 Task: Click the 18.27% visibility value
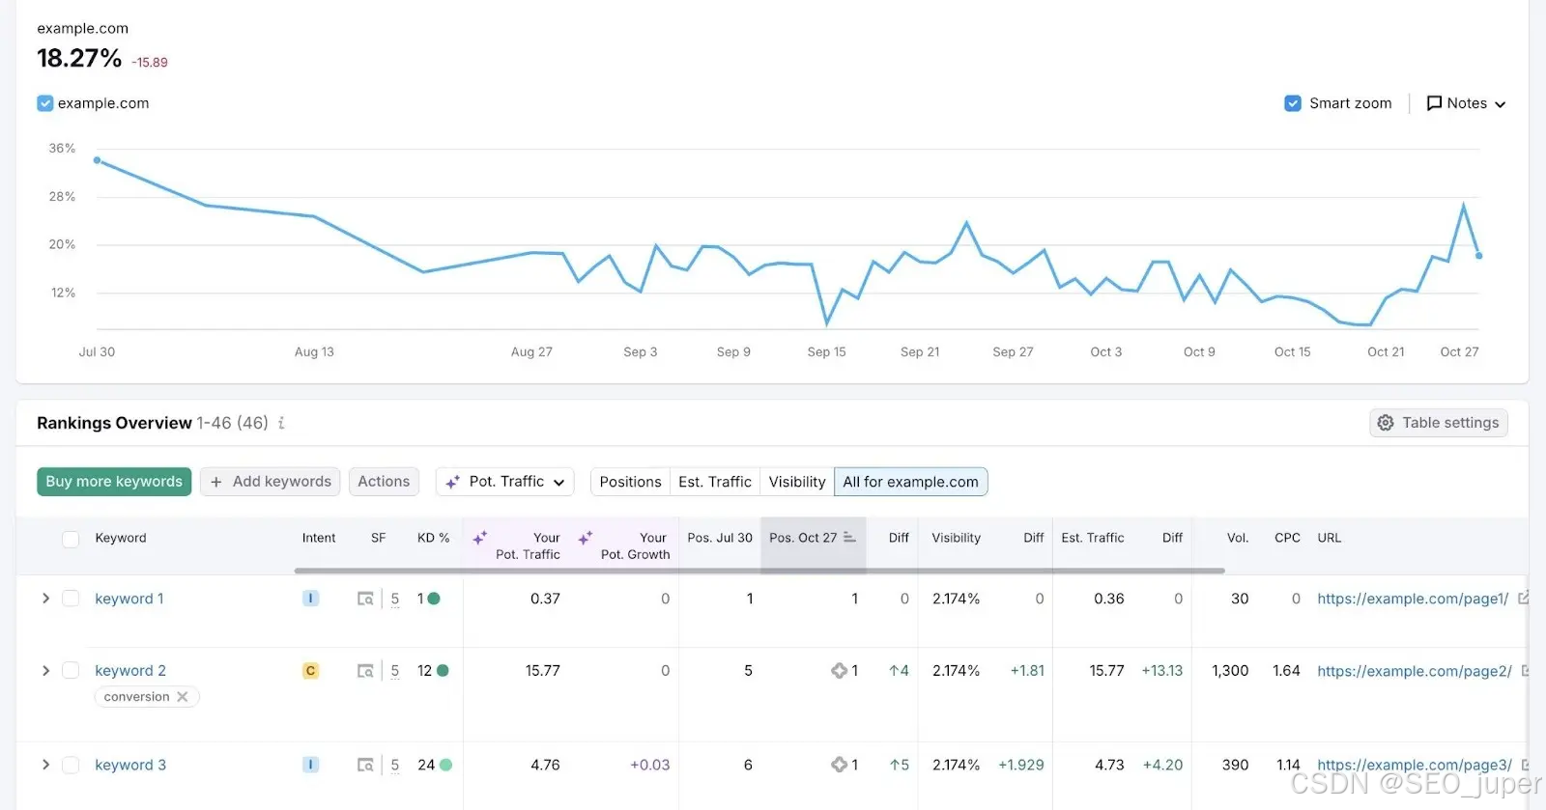click(79, 58)
